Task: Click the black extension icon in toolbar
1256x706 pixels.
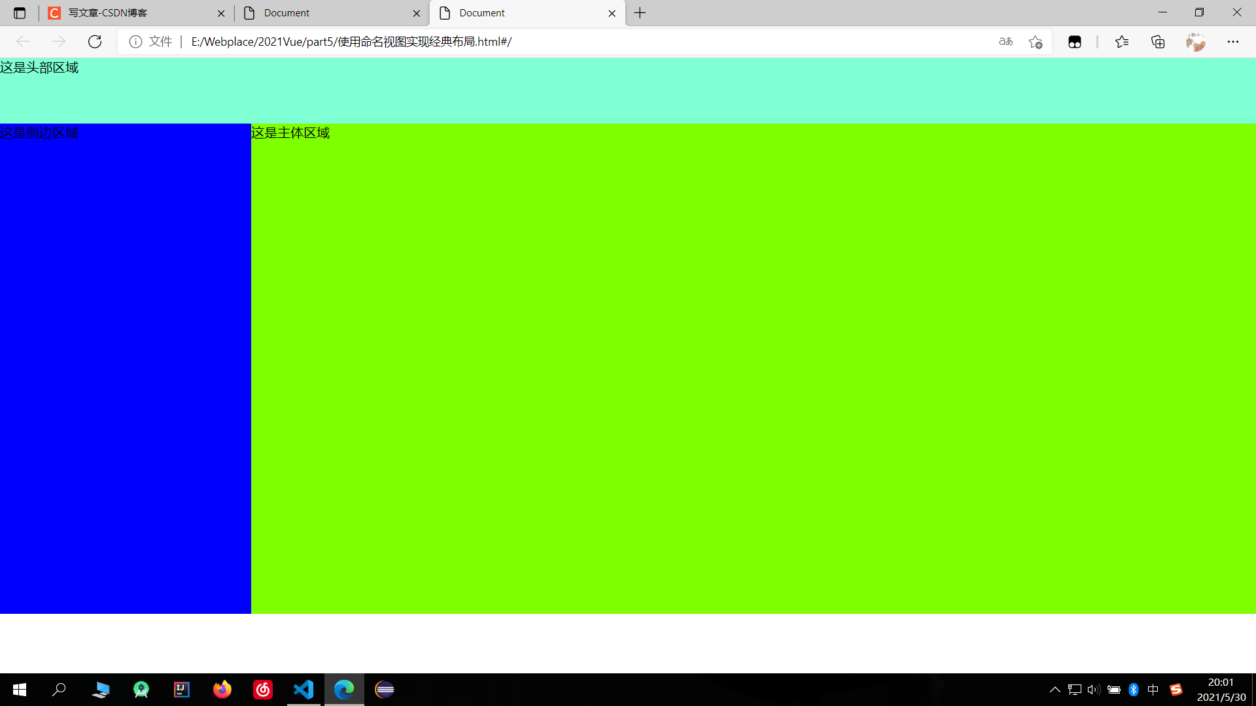Action: click(1074, 42)
